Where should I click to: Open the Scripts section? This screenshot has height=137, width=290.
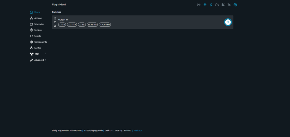35,36
